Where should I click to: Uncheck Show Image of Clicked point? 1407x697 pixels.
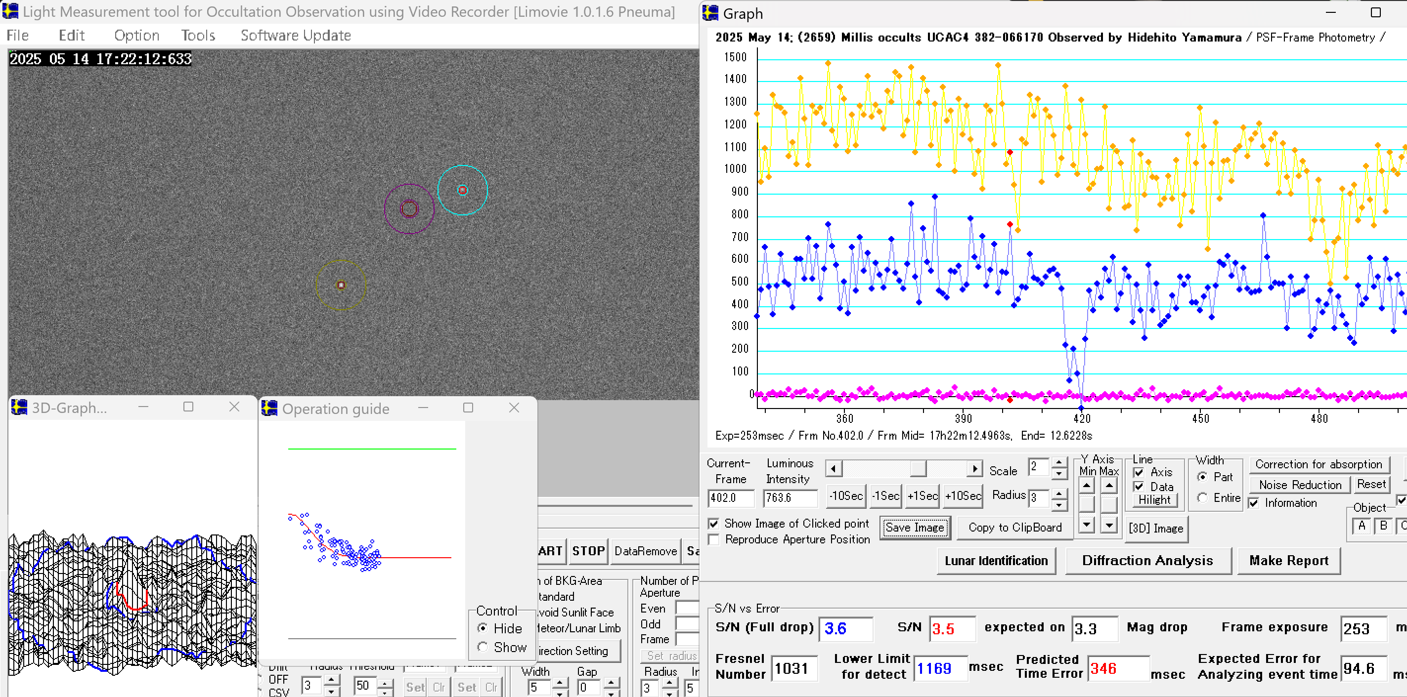(713, 524)
